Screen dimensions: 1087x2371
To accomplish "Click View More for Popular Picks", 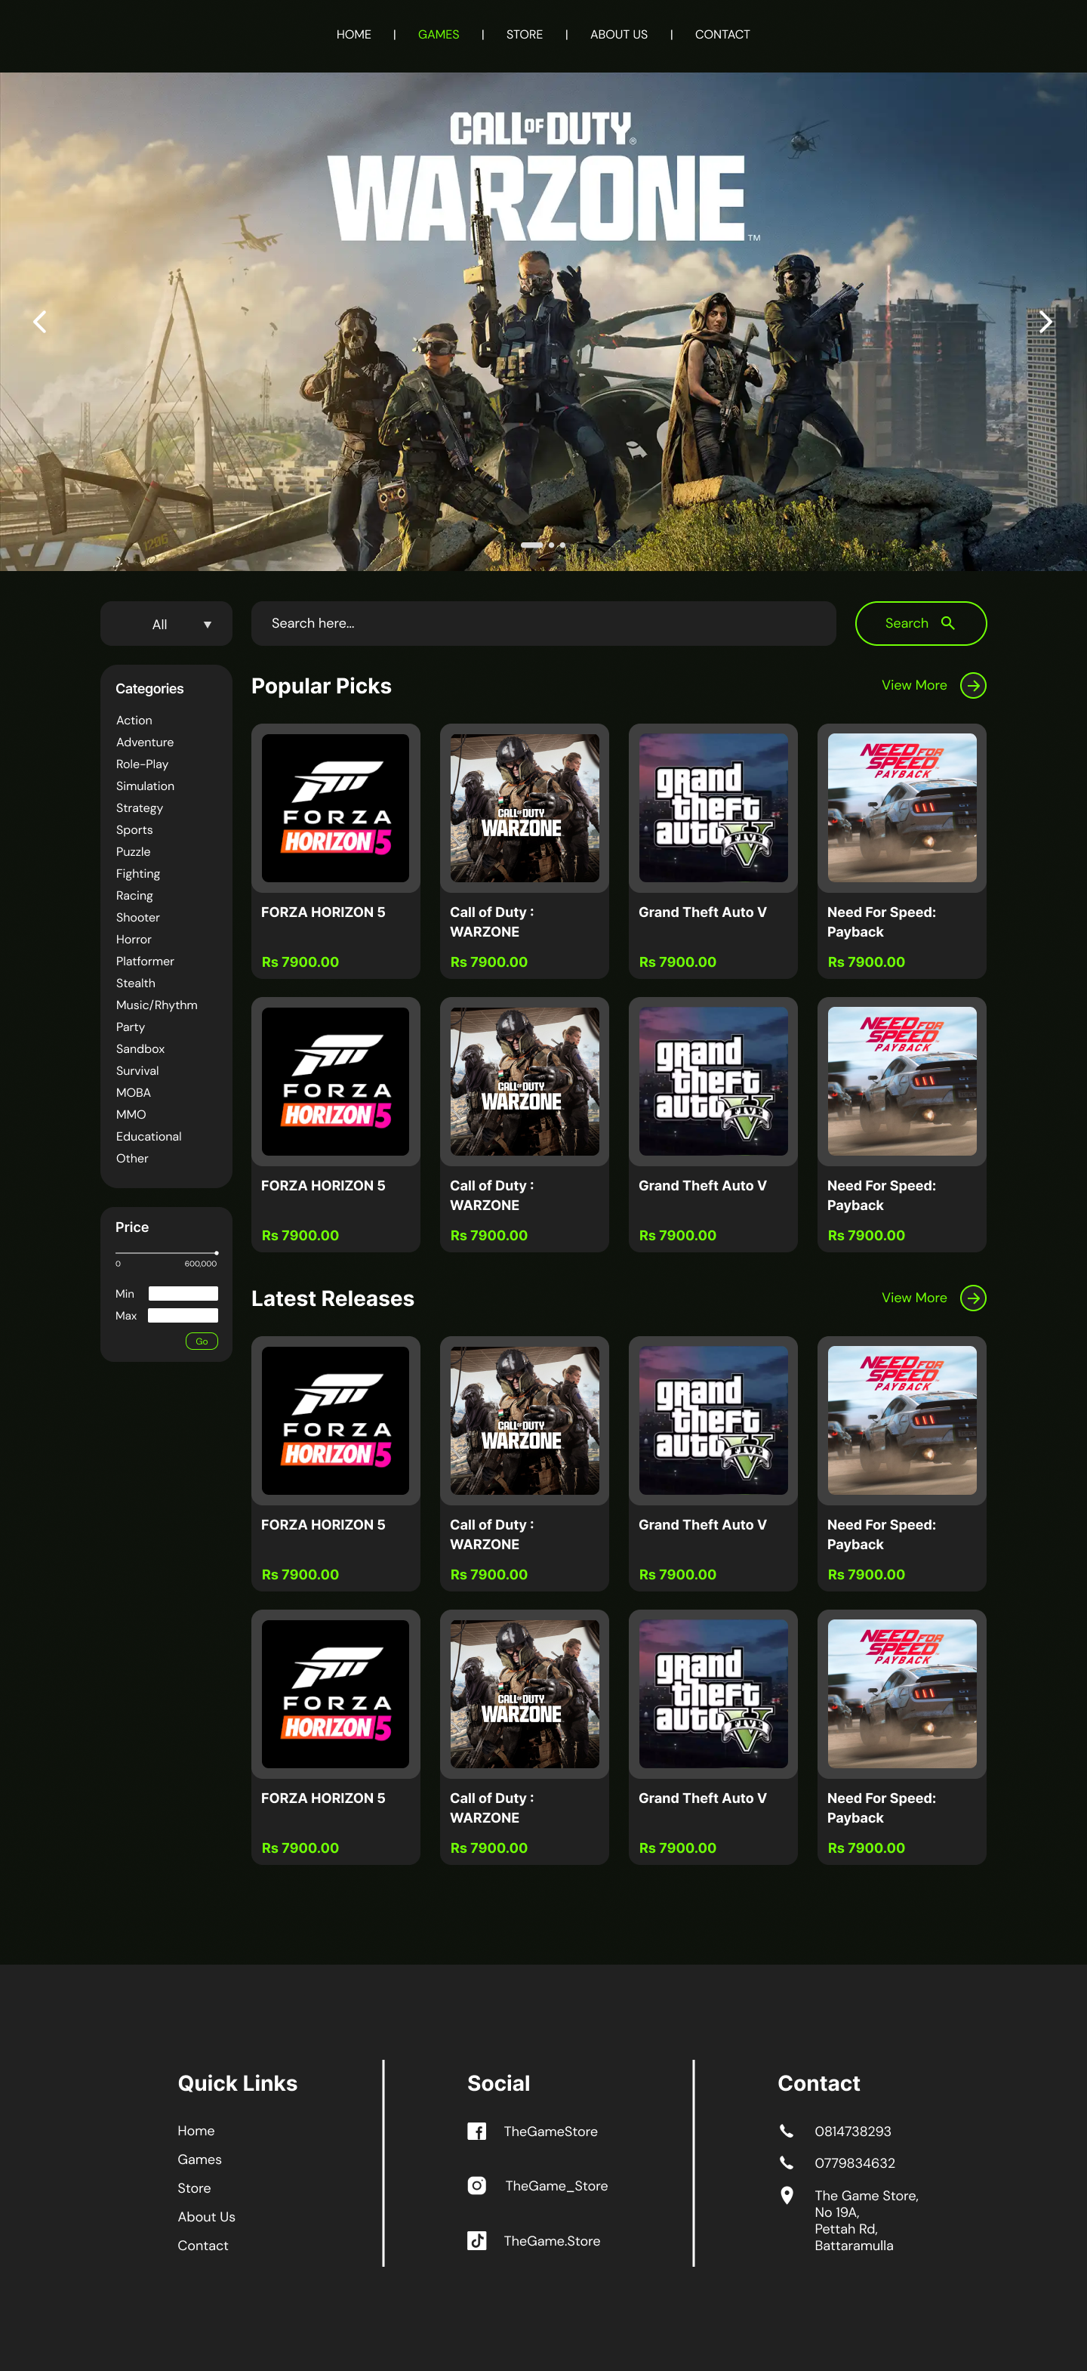I will pyautogui.click(x=914, y=686).
